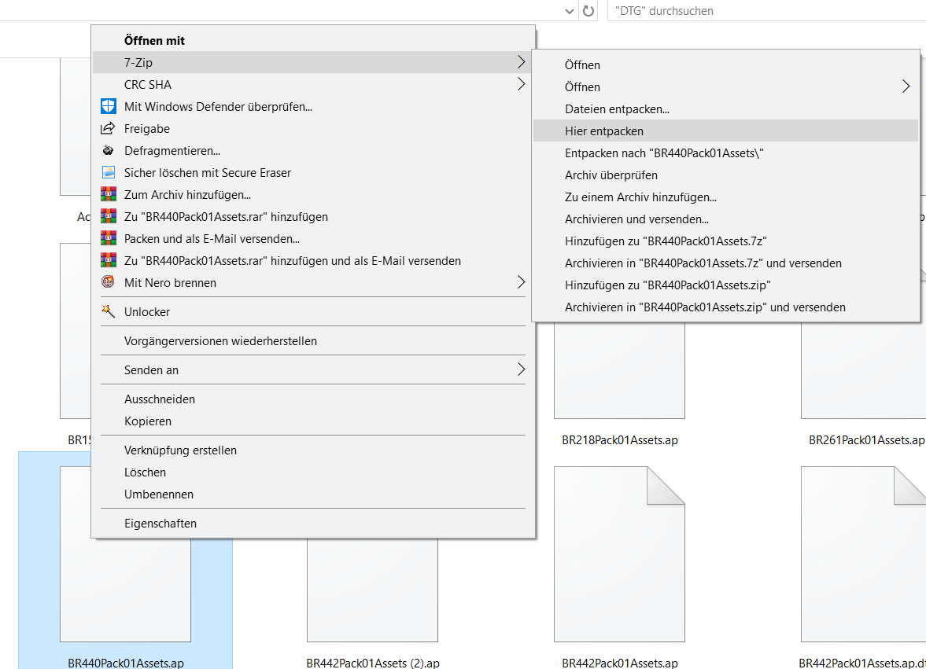This screenshot has height=669, width=926.
Task: Select file BR218Pack01Assets.ap
Action: tap(619, 384)
